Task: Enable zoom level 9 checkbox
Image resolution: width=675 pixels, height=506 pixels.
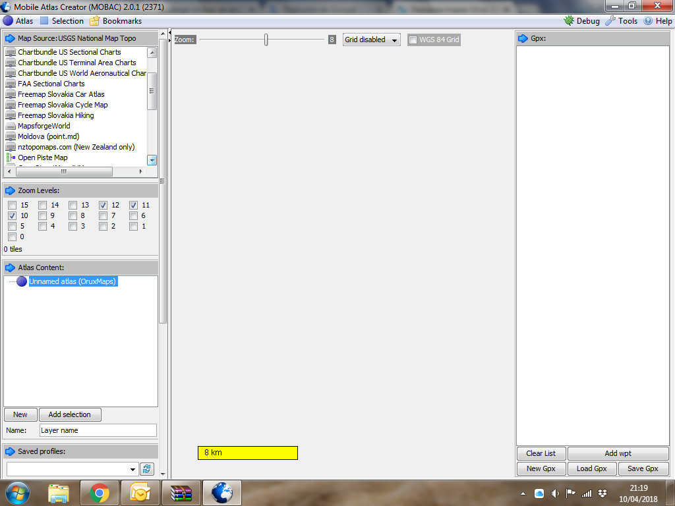Action: (x=43, y=215)
